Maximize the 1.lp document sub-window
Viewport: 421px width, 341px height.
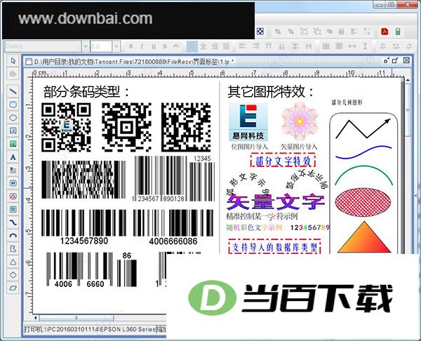coord(395,60)
